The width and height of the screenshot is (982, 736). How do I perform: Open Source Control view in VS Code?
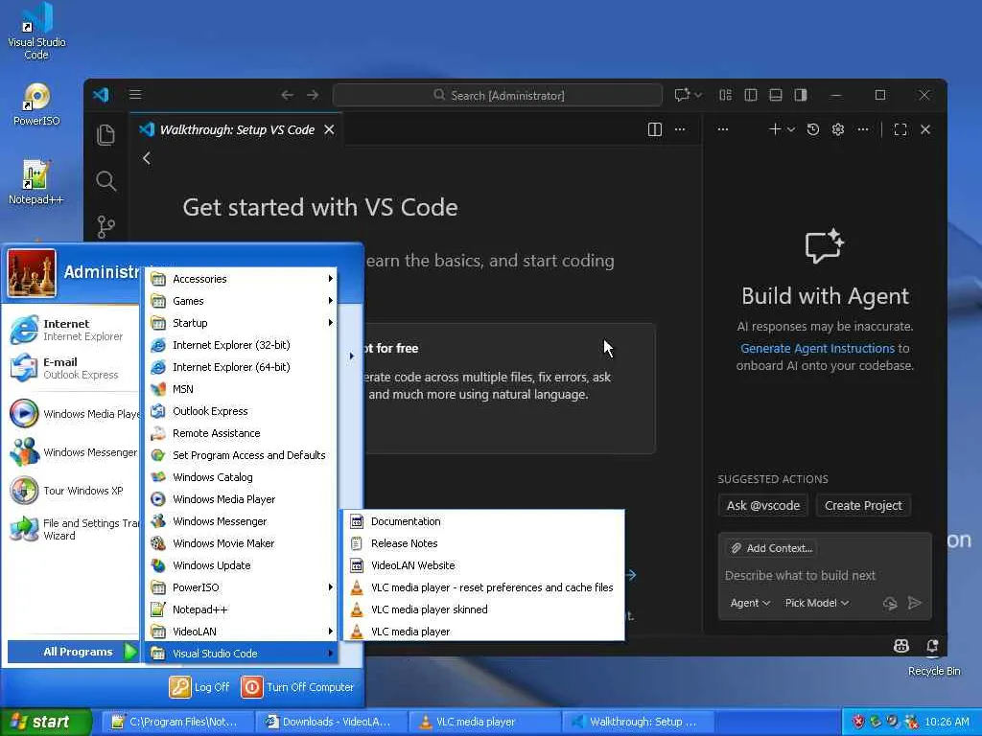(105, 226)
